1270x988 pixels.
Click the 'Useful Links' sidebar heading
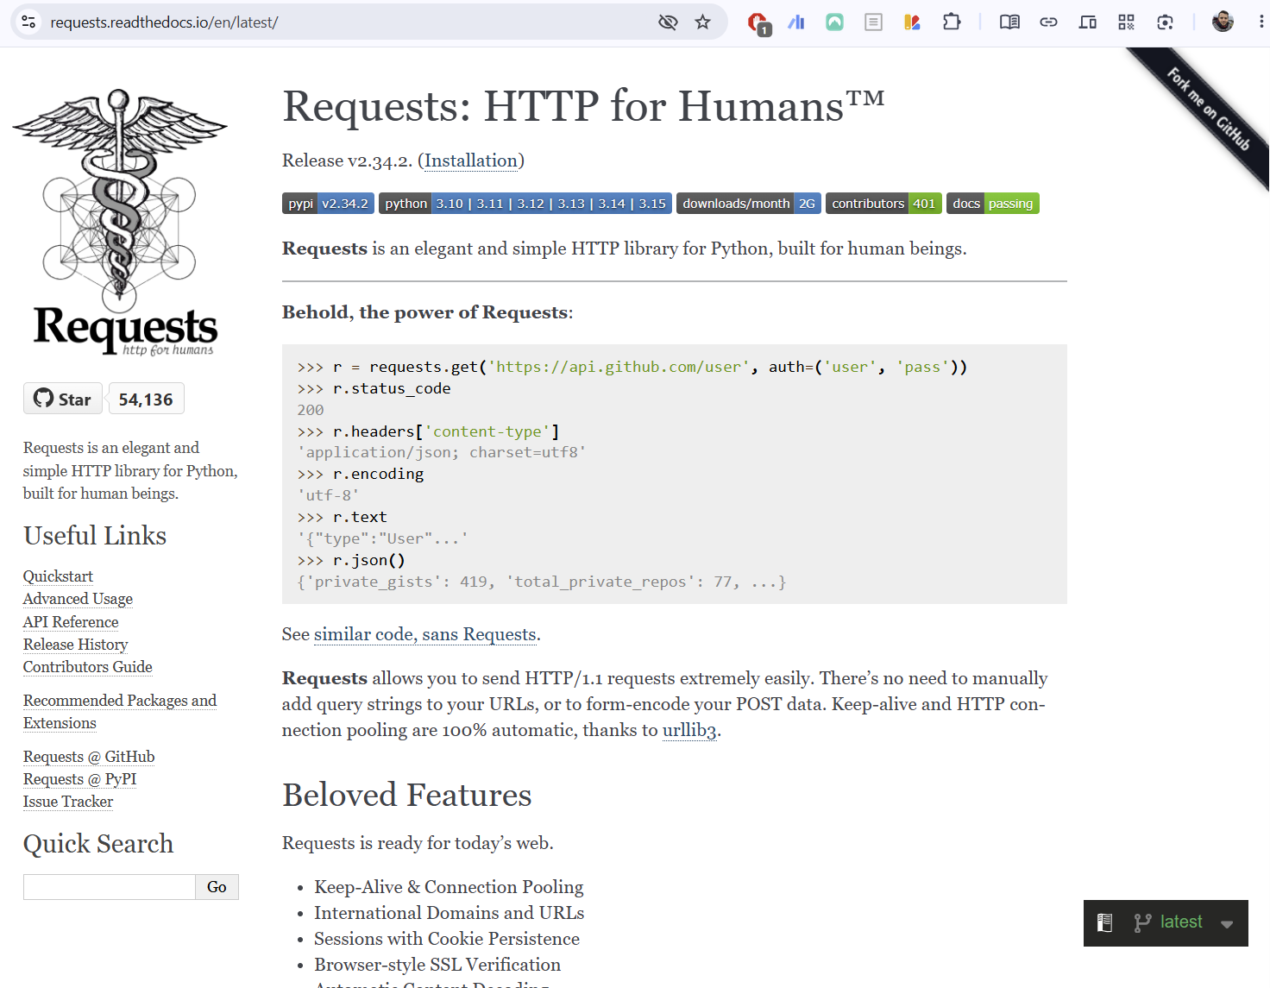pyautogui.click(x=95, y=536)
